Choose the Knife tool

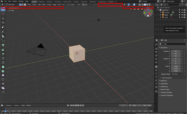click(3, 63)
